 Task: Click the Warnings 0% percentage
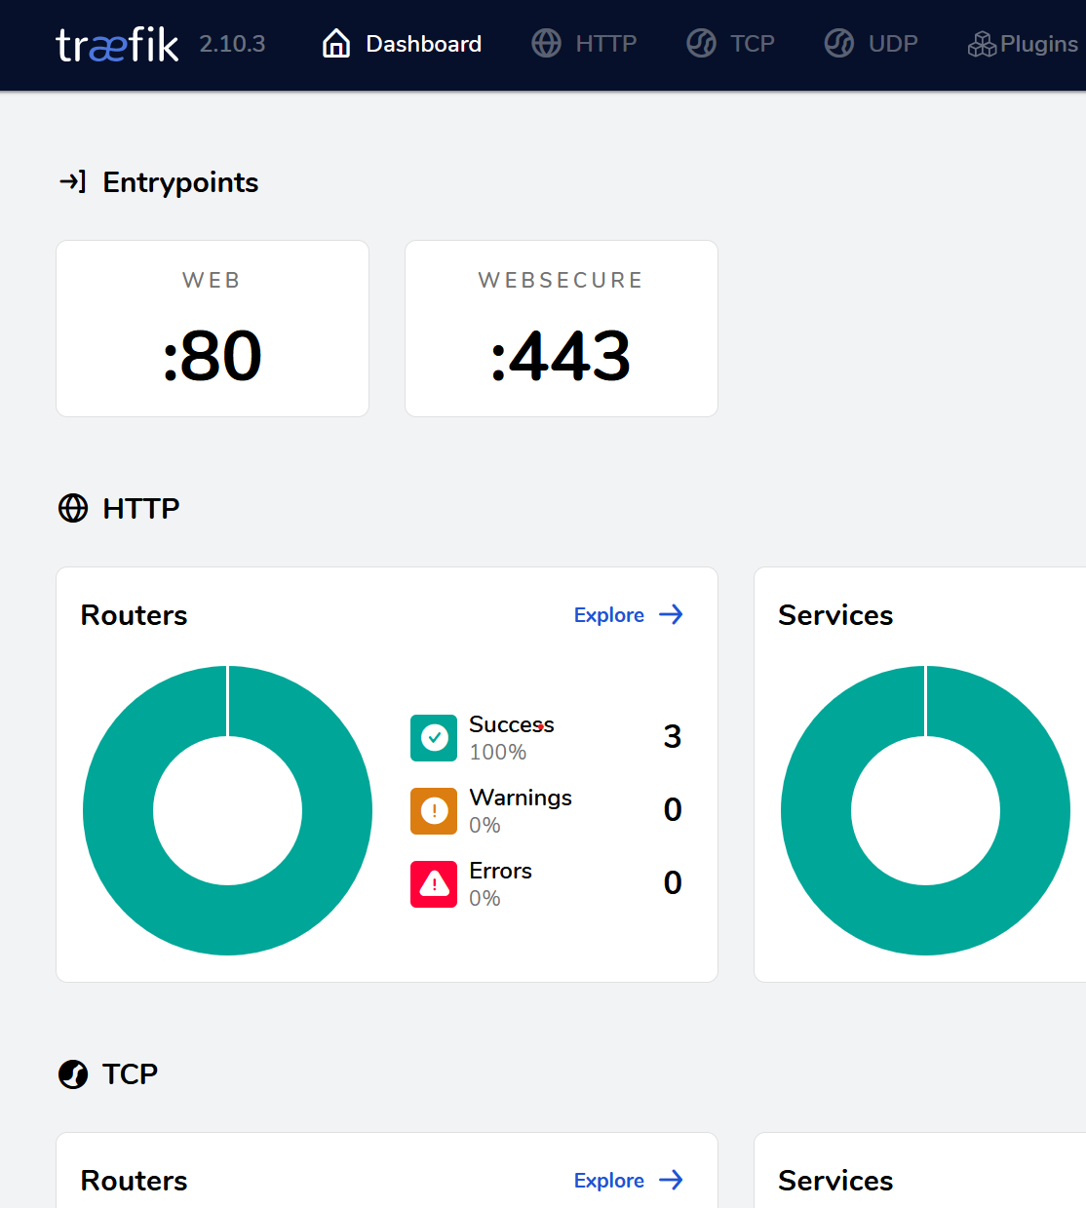[485, 825]
